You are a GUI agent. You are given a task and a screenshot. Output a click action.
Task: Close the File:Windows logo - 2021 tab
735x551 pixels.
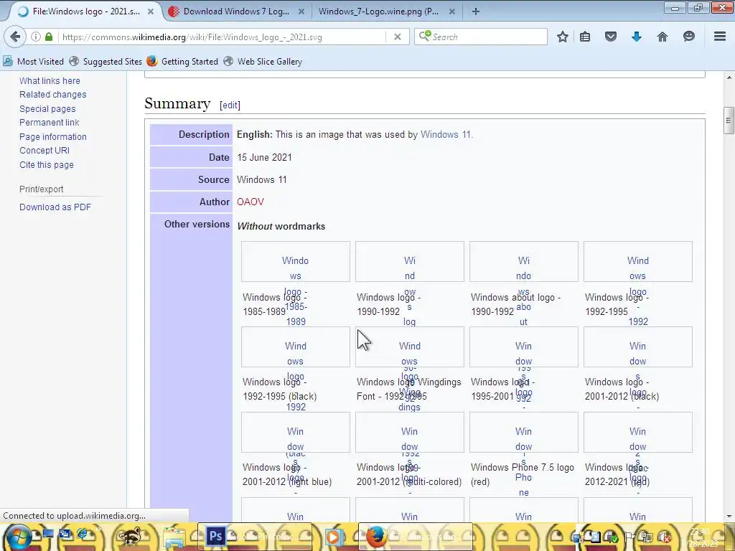point(151,11)
